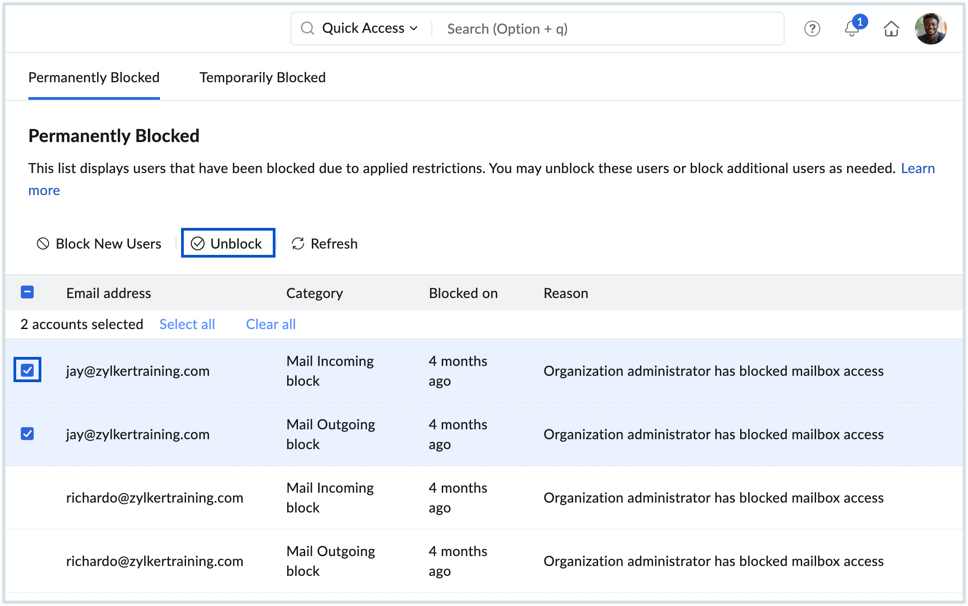Uncheck jay's Mail Outgoing block row
This screenshot has width=968, height=606.
(27, 434)
